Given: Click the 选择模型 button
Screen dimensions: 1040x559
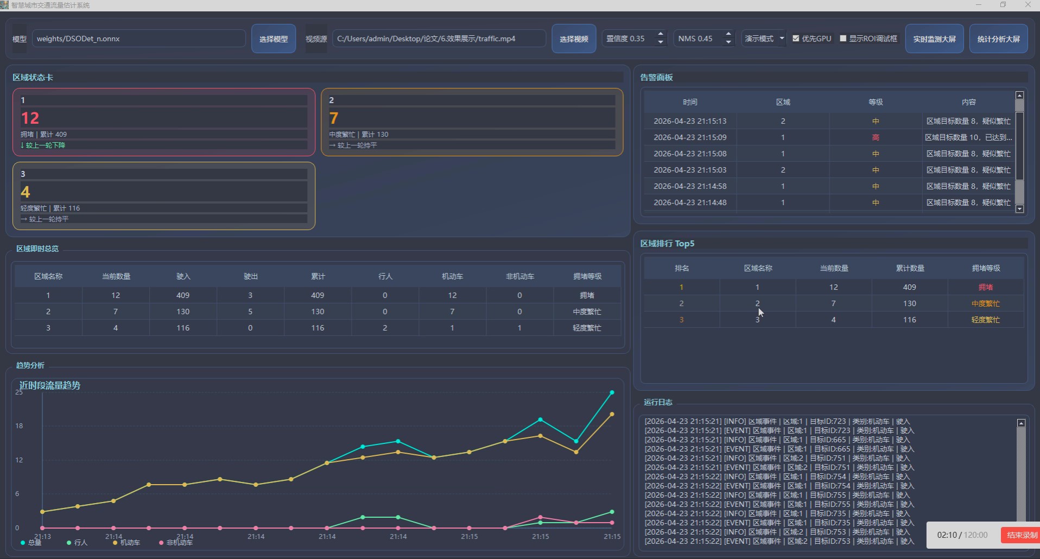Looking at the screenshot, I should [274, 39].
